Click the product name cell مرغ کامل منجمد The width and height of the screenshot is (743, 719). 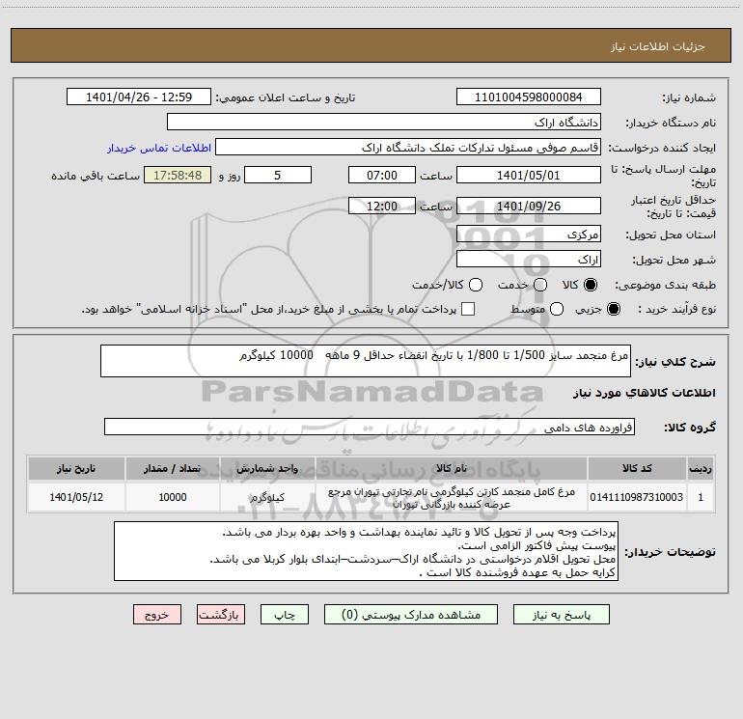click(x=452, y=497)
